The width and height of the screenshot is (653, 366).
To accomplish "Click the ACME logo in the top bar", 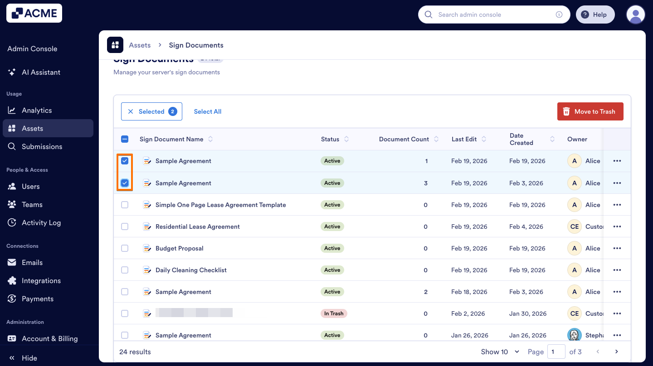I will point(34,13).
